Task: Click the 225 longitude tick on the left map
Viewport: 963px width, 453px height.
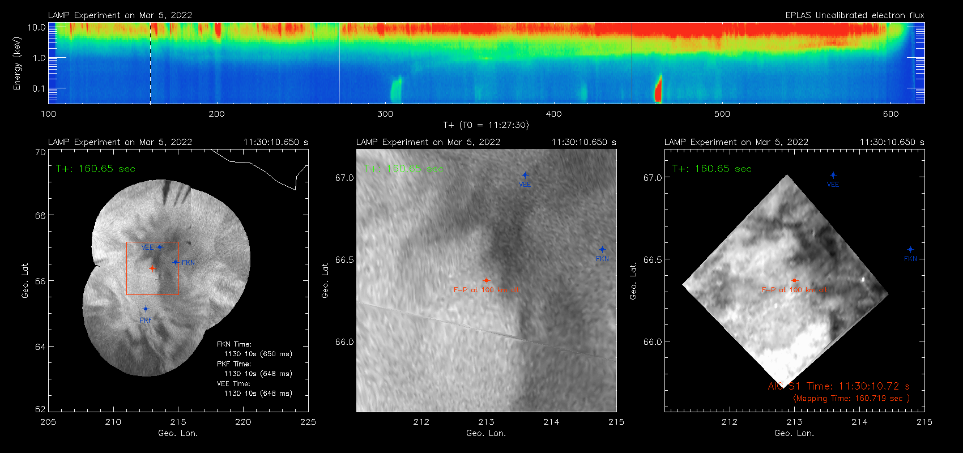Action: coord(308,422)
